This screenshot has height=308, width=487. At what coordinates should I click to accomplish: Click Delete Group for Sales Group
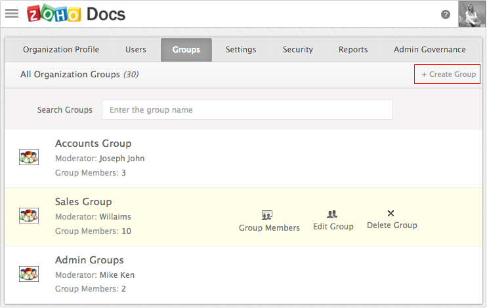click(x=392, y=220)
